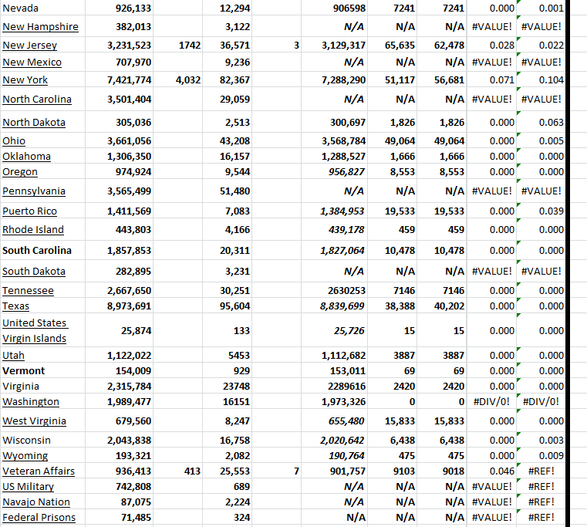Select cell showing 0.039
This screenshot has width=587, height=527.
541,211
